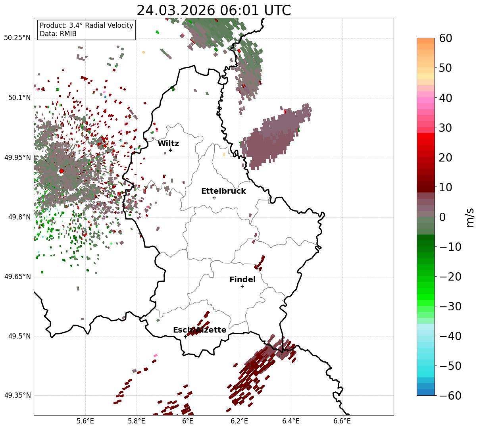Click the colorbar tick label −20

450,276
